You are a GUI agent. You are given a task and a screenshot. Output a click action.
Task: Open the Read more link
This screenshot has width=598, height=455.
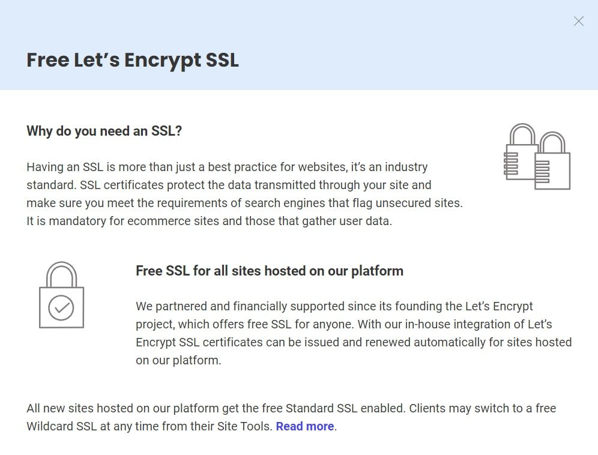[304, 426]
